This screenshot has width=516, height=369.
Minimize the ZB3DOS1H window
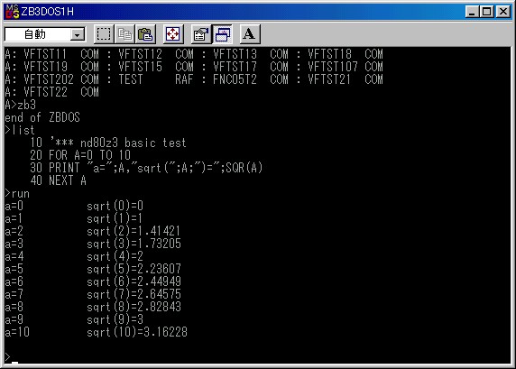[472, 12]
